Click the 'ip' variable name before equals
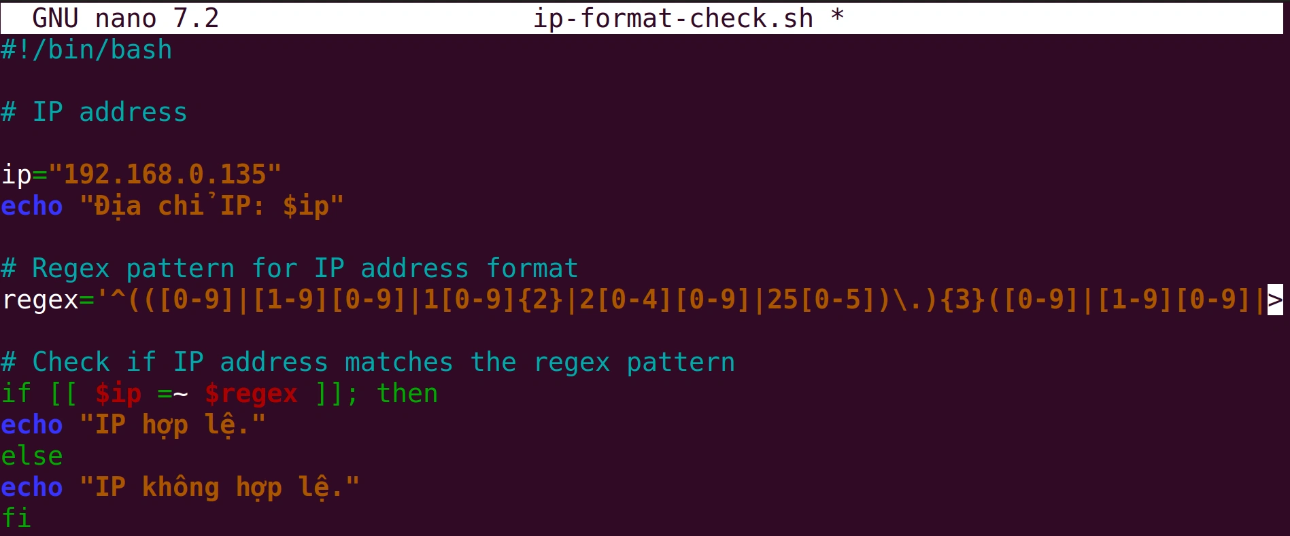Viewport: 1290px width, 536px height. (16, 175)
